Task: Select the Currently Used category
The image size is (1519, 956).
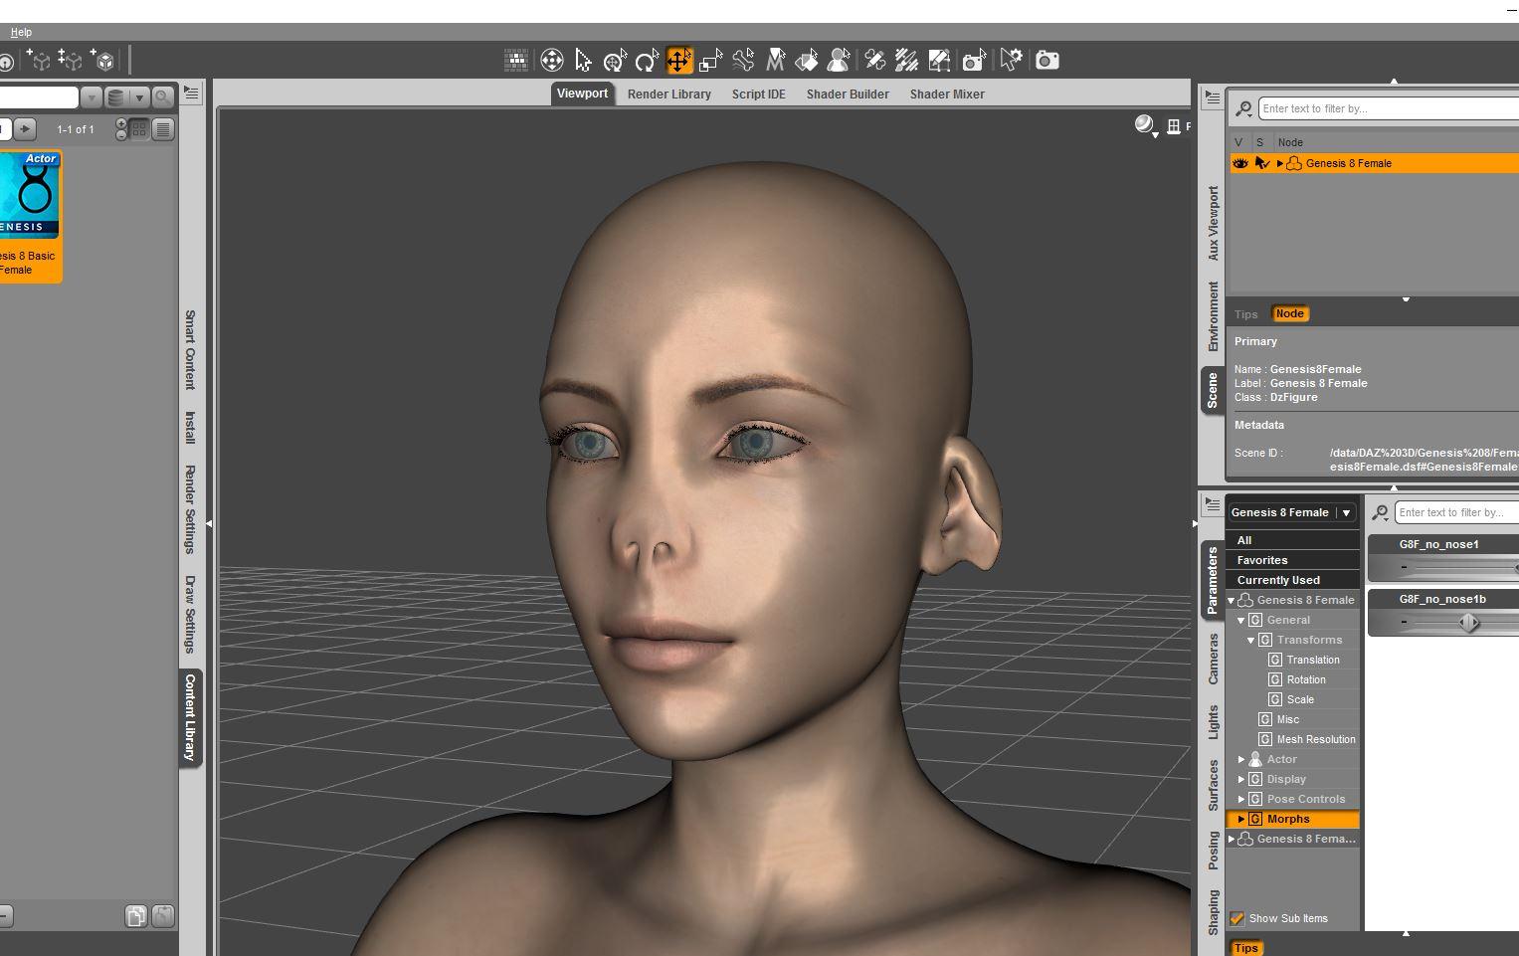Action: 1292,580
